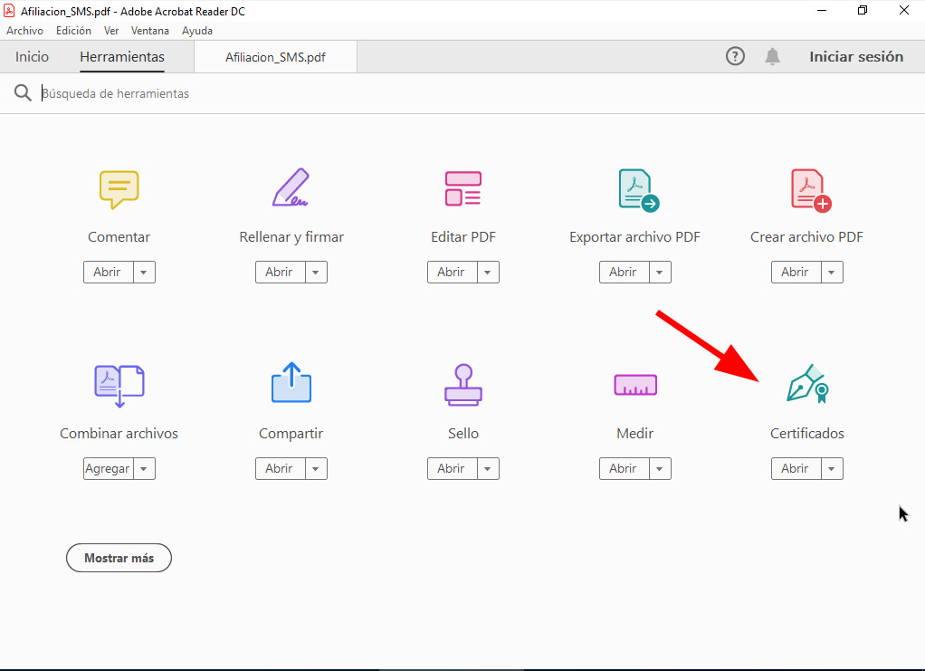The height and width of the screenshot is (671, 925).
Task: Click Abrir button under Editar PDF
Action: pos(453,272)
